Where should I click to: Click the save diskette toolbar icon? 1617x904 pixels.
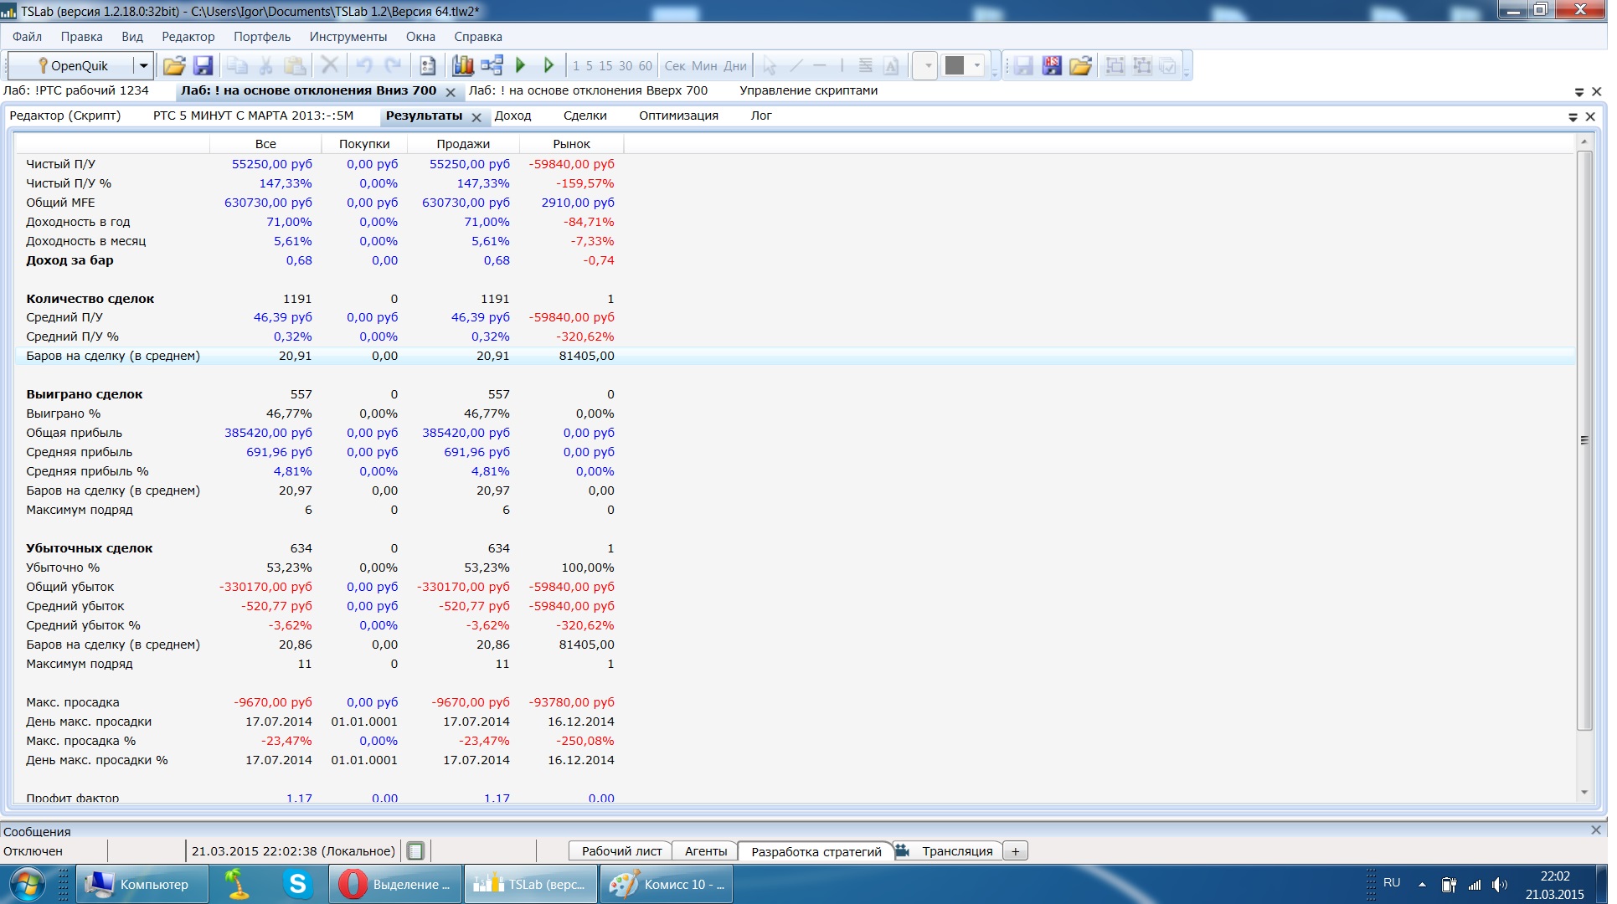coord(203,65)
